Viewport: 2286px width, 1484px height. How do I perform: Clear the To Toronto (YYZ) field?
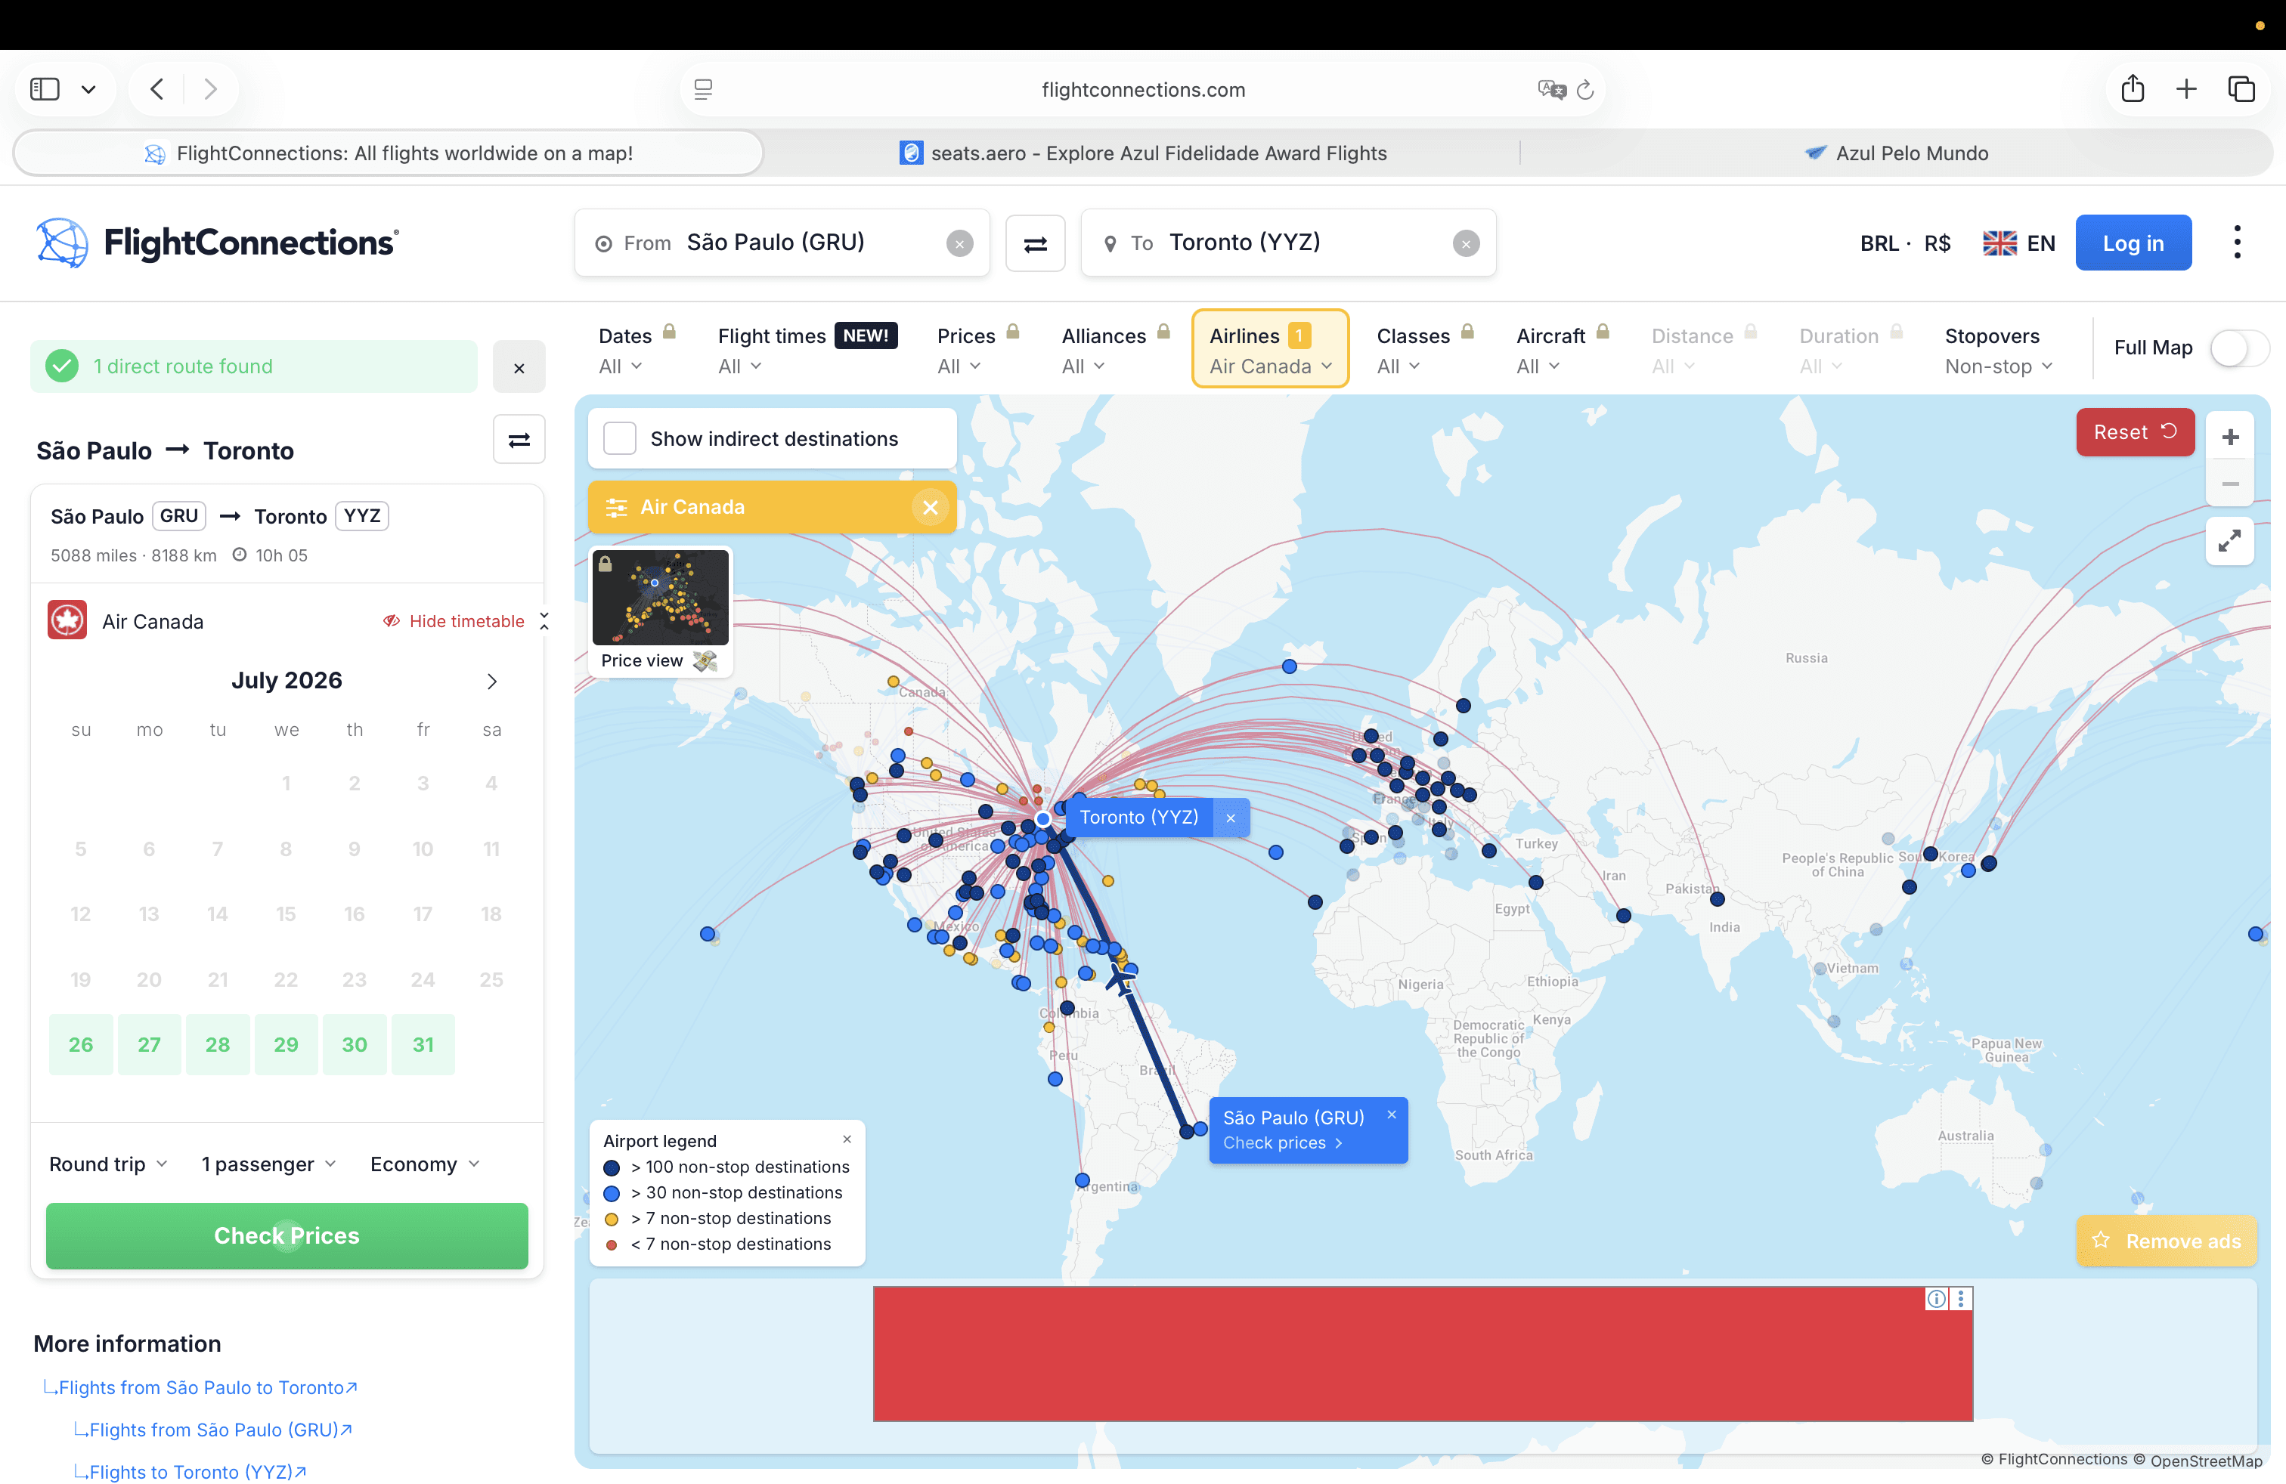[x=1465, y=244]
